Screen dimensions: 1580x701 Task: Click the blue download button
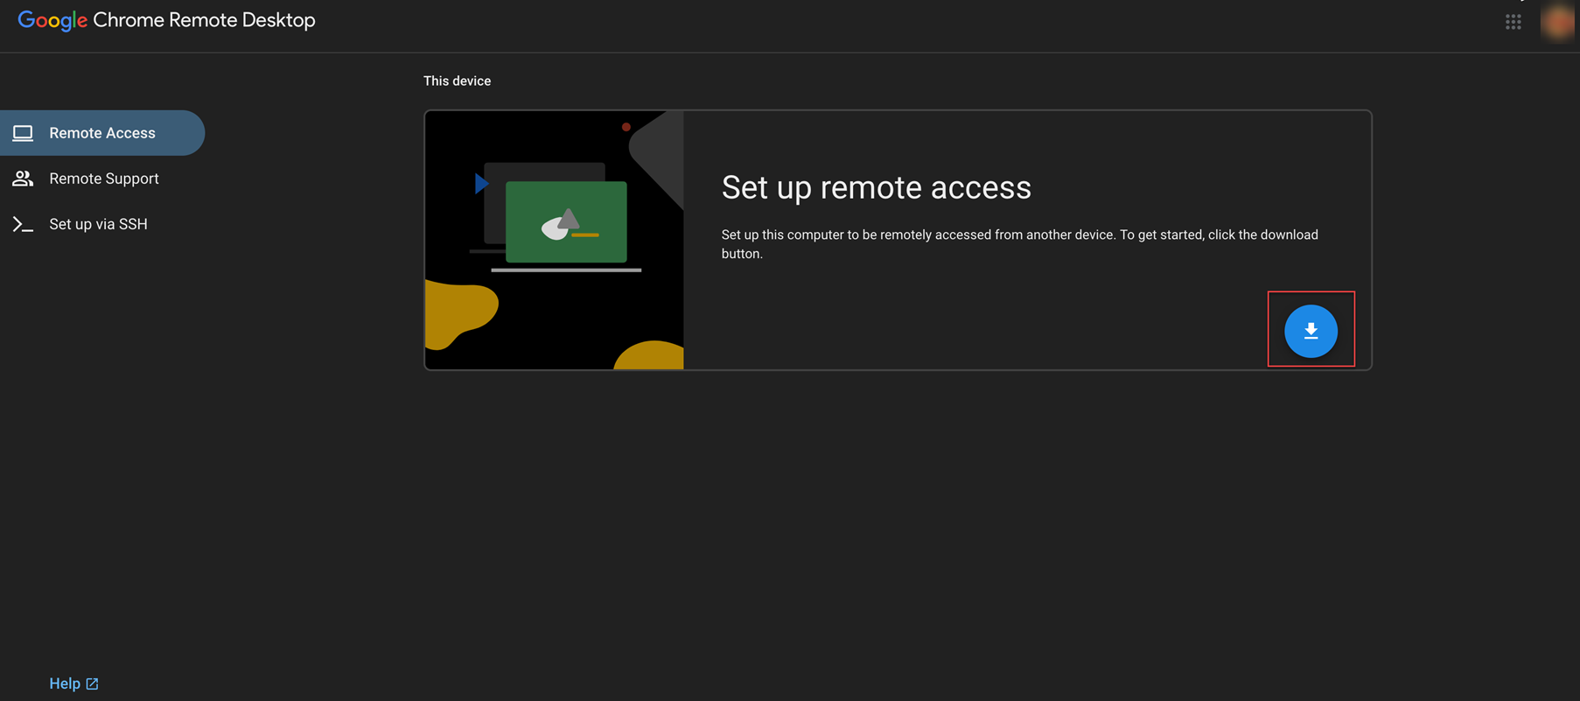pos(1311,331)
